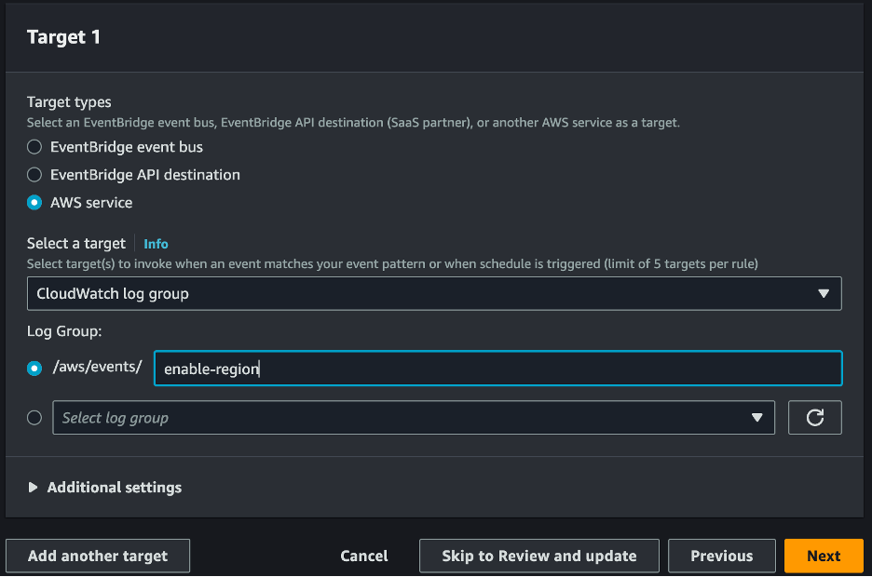Pick the /aws/events/ log group option

click(x=34, y=368)
